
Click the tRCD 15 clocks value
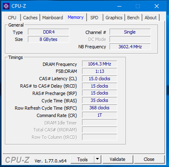click(x=100, y=86)
